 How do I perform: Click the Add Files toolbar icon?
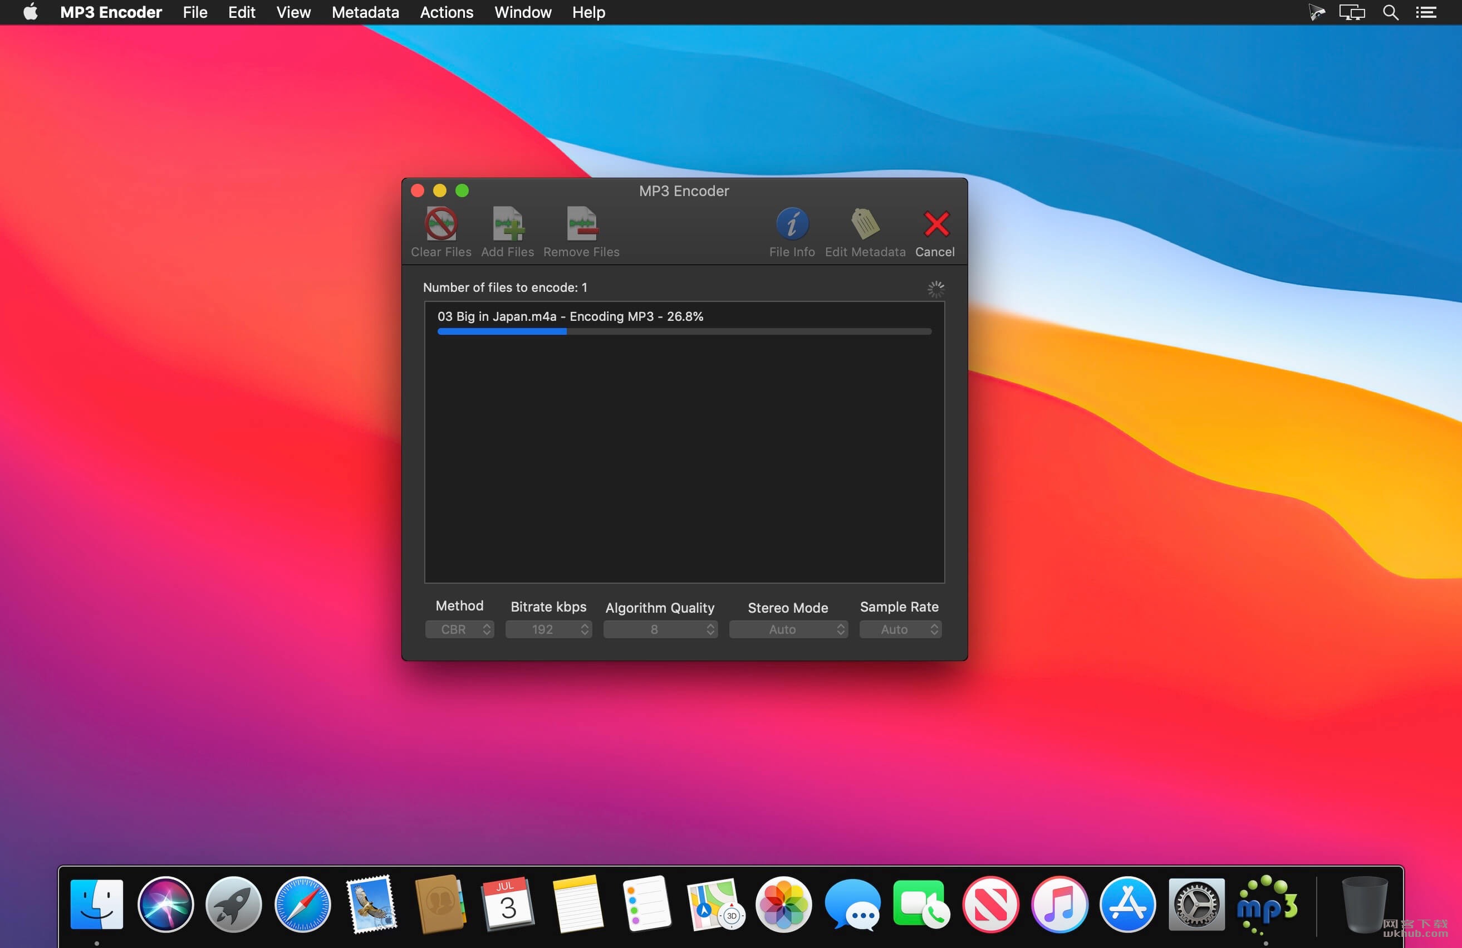[x=508, y=224]
